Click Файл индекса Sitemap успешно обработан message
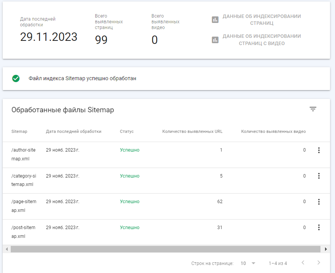This screenshot has height=273, width=335. pos(82,78)
